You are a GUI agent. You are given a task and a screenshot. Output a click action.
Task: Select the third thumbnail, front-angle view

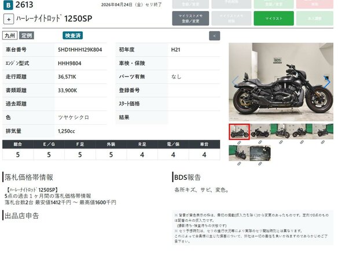pyautogui.click(x=281, y=132)
